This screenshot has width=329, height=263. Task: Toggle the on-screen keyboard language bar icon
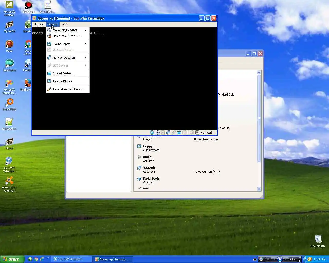pos(255,259)
